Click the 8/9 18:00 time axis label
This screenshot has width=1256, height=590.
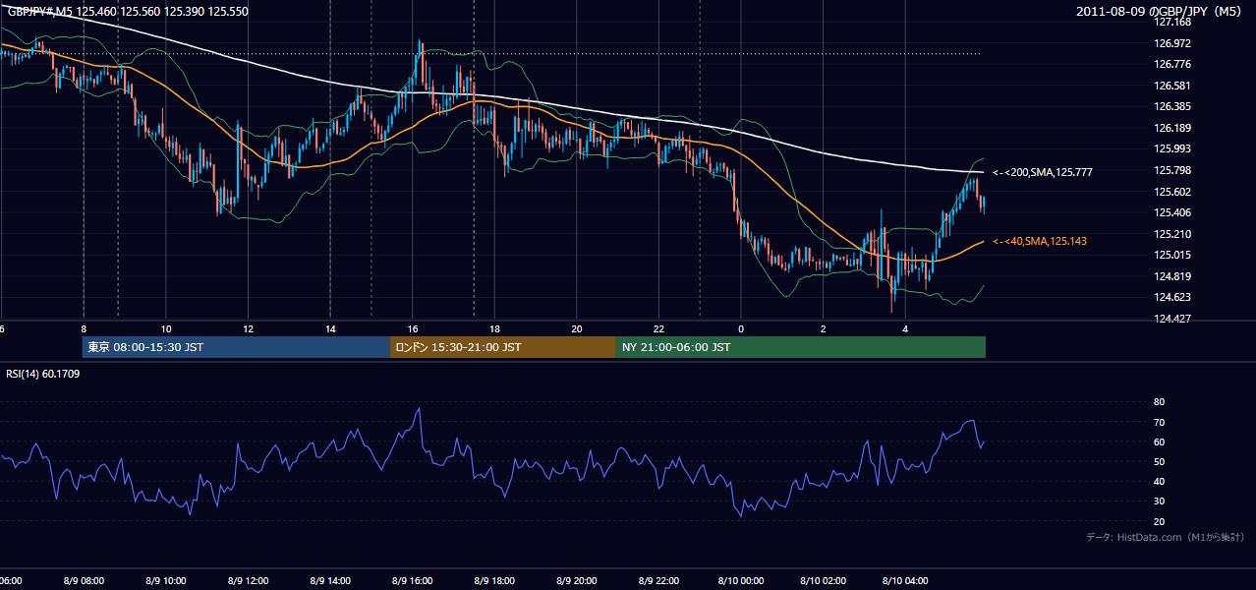tap(494, 580)
